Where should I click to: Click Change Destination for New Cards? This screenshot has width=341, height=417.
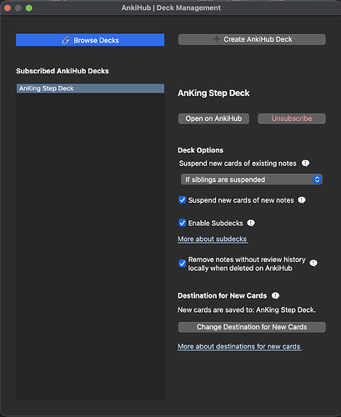(x=252, y=327)
